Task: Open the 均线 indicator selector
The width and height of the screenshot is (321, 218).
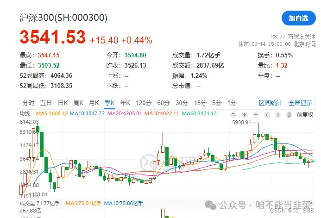Action: (25, 113)
